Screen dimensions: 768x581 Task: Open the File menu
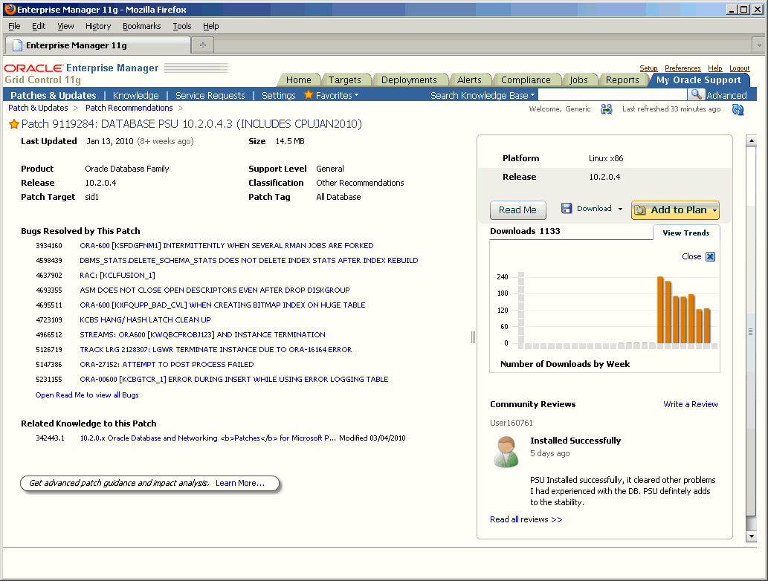(14, 26)
